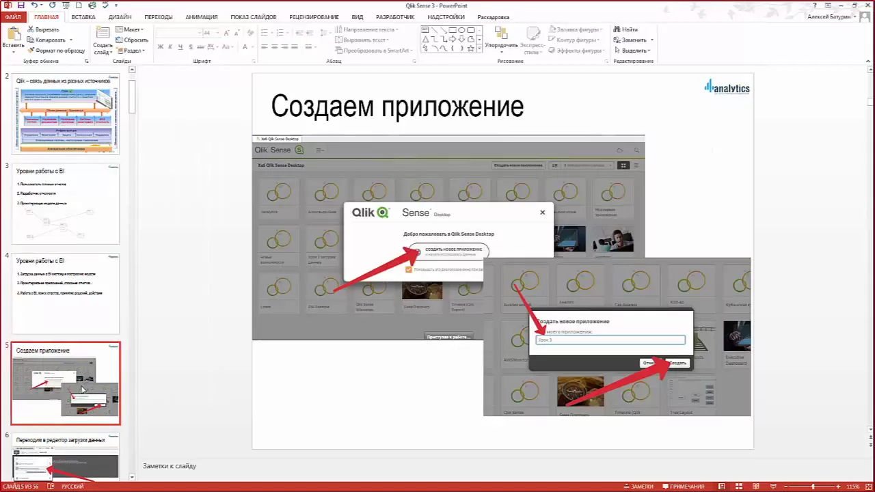
Task: Click the Создаем приложение slide title text
Action: (397, 107)
